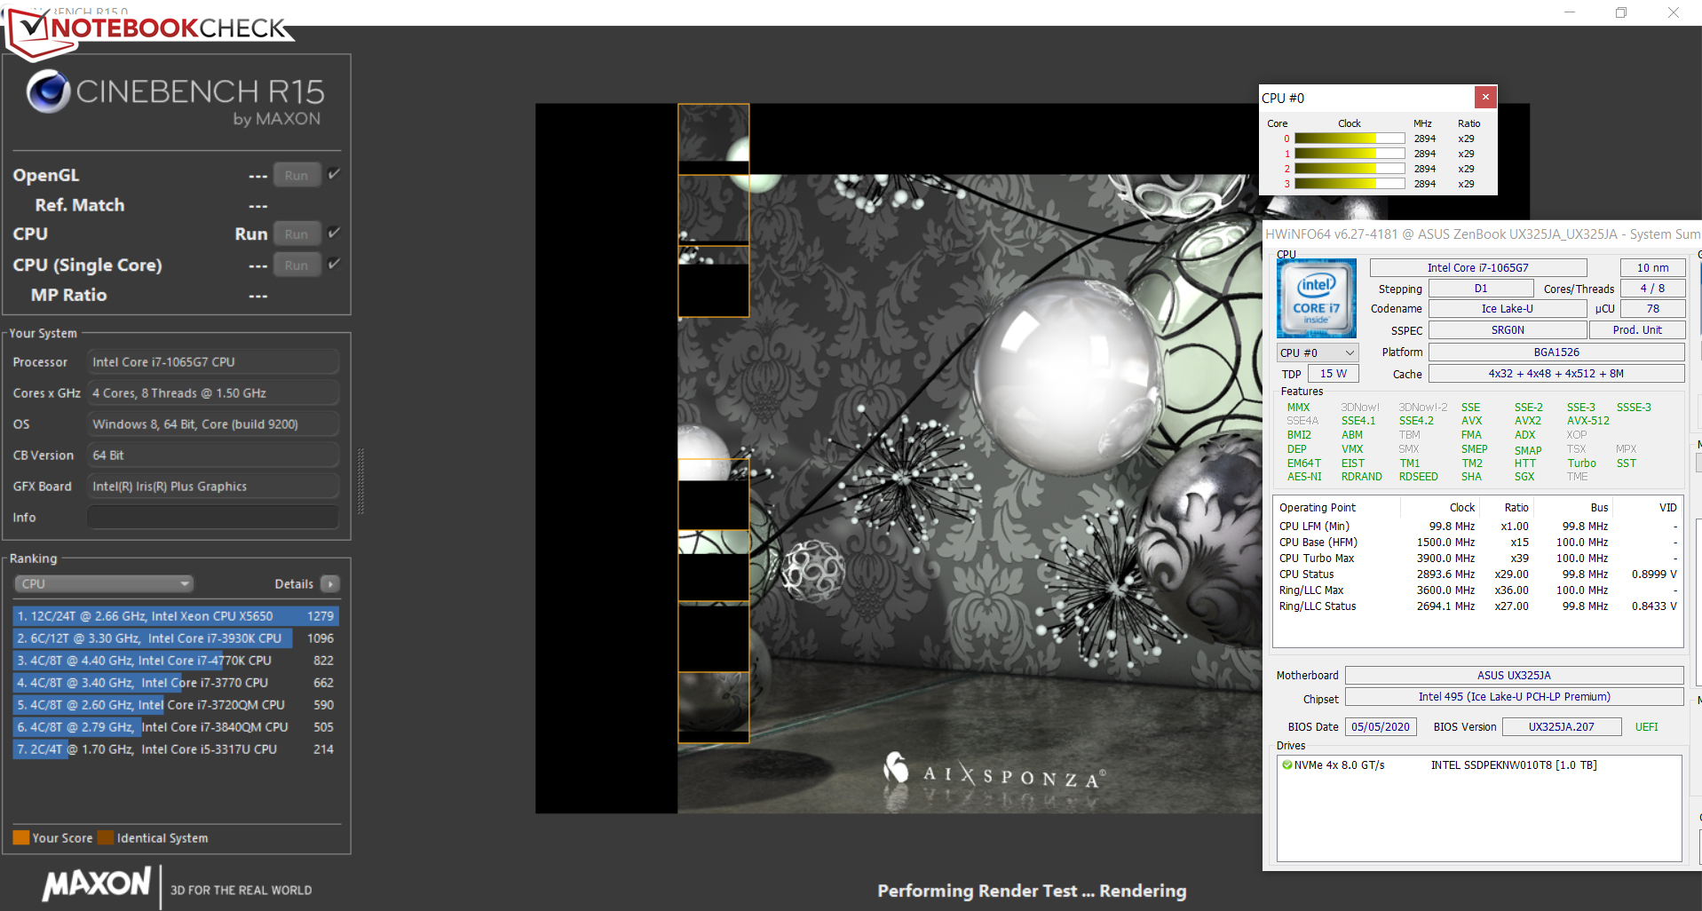Click the CPU Status operating point row
The width and height of the screenshot is (1702, 911).
pos(1478,574)
